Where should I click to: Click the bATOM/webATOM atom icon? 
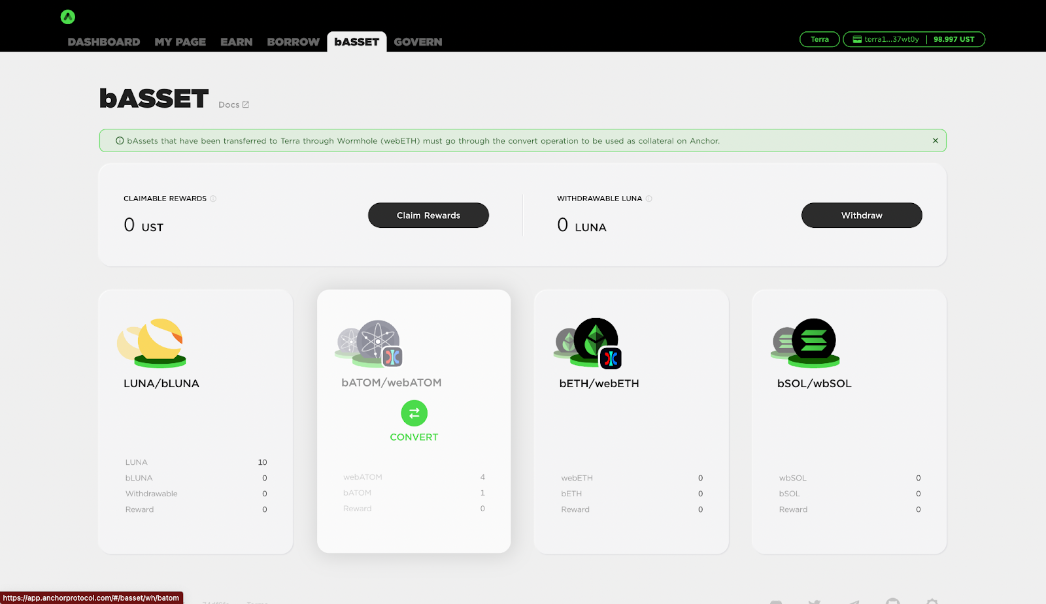coord(369,343)
